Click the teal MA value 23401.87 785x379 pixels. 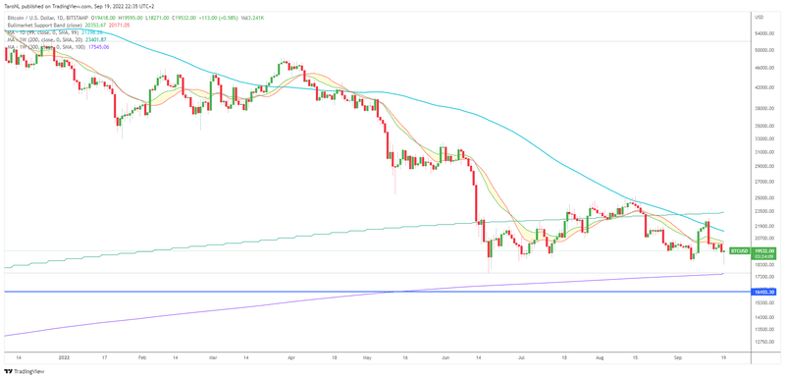(x=96, y=38)
